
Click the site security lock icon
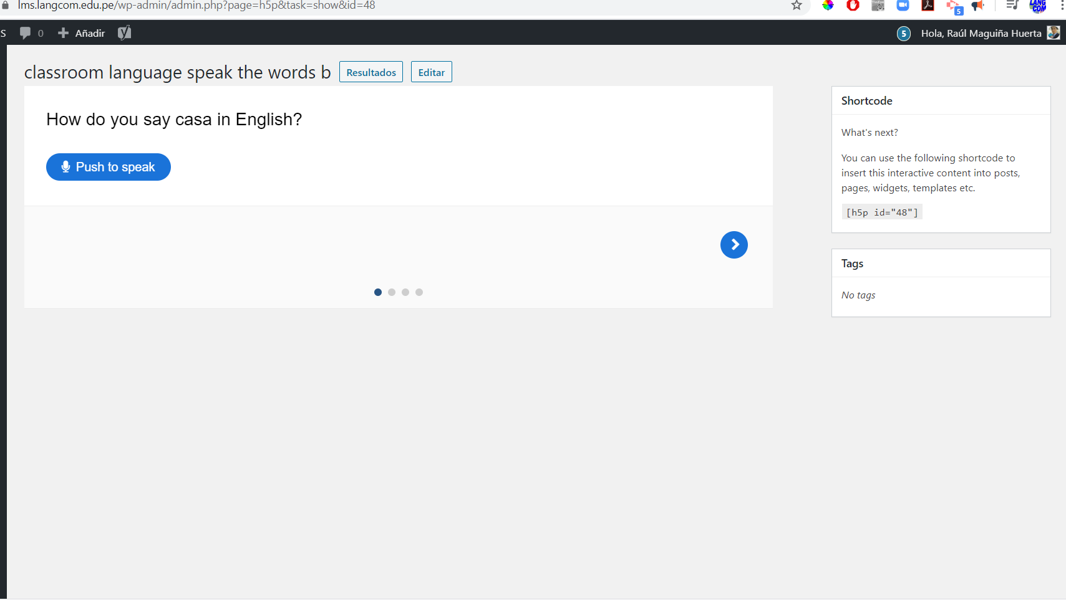coord(5,5)
